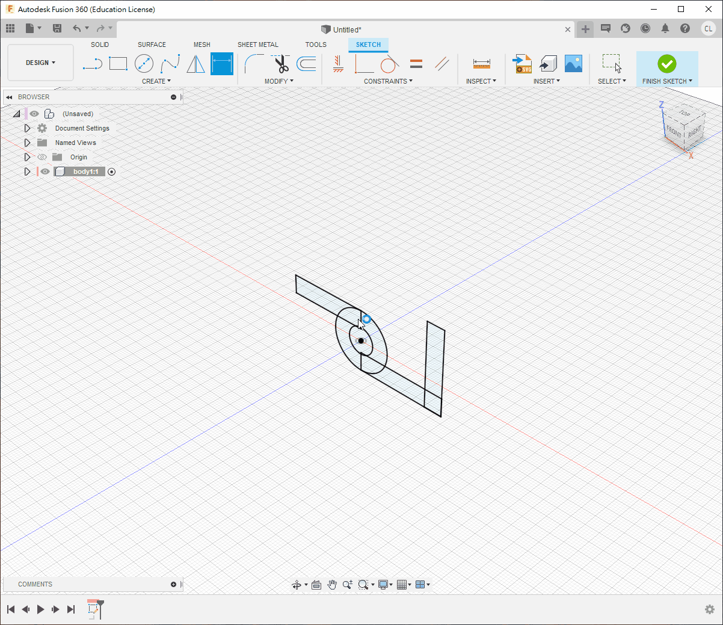
Task: Select the Line sketch tool
Action: tap(92, 64)
